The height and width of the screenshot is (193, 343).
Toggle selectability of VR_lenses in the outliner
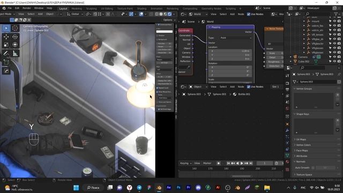[330, 34]
